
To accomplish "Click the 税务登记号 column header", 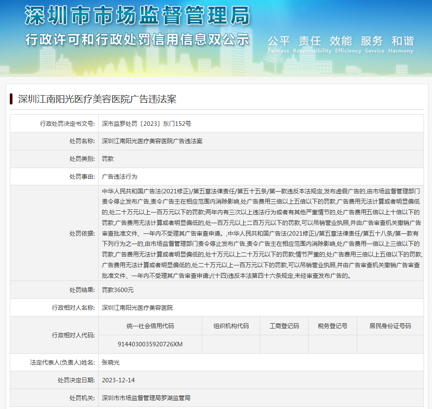I will [332, 326].
